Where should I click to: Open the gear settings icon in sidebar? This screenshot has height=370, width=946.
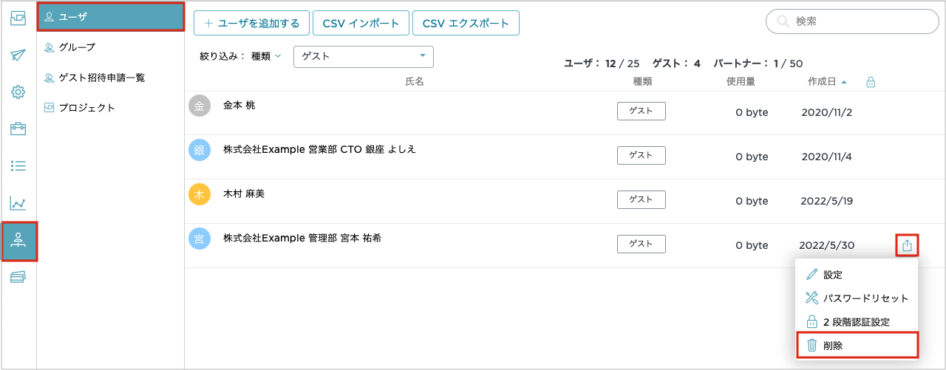tap(18, 92)
